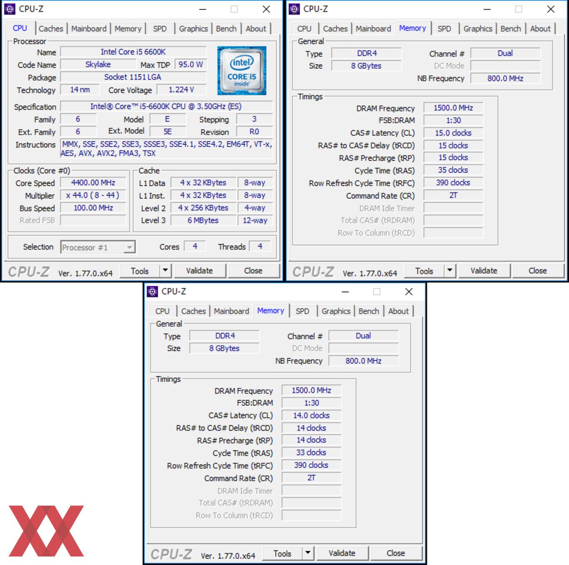Open the About tab in the top-right window
This screenshot has width=569, height=565.
tap(540, 28)
